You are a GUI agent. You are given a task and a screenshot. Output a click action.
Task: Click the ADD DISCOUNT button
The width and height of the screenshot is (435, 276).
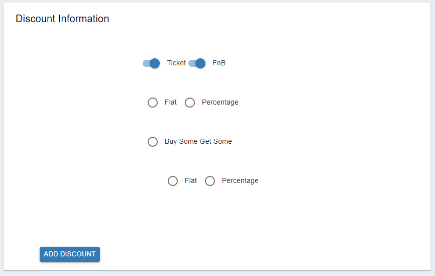point(70,254)
